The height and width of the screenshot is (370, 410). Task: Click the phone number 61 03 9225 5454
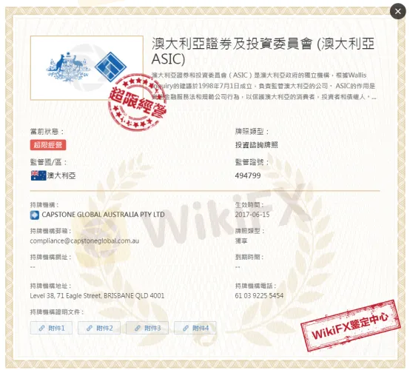pos(259,296)
